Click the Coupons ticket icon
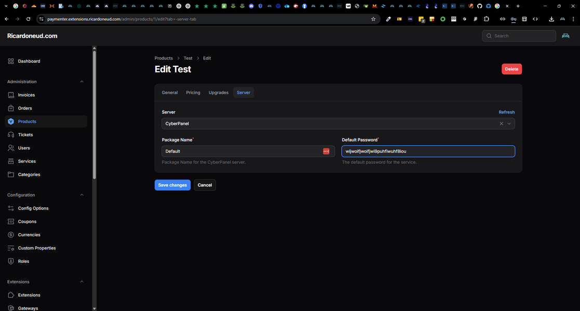The image size is (580, 311). pyautogui.click(x=11, y=222)
